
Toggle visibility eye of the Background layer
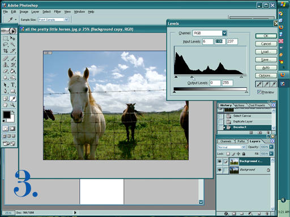220,170
